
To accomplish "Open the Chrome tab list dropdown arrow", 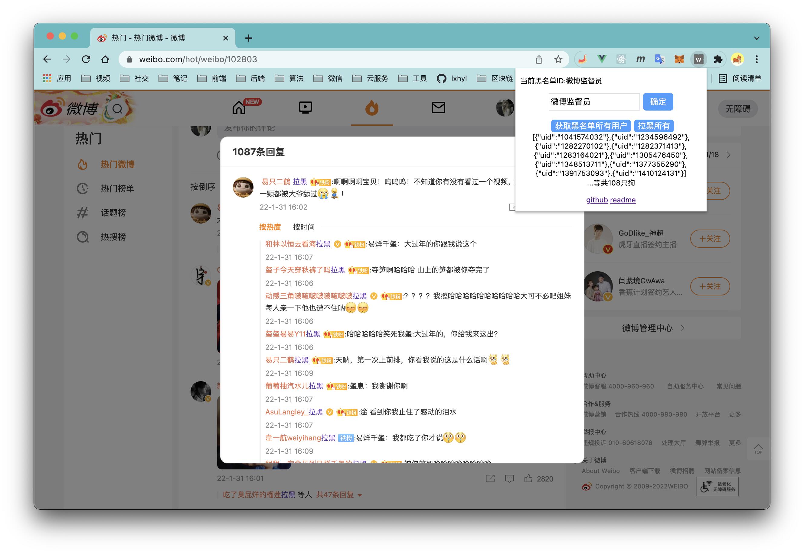I will pos(757,38).
